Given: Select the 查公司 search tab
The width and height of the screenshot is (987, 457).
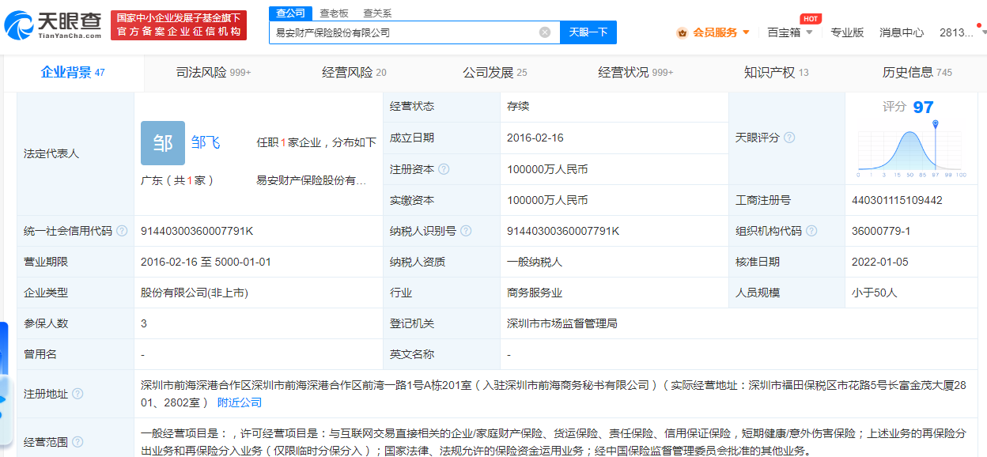Looking at the screenshot, I should (x=290, y=13).
